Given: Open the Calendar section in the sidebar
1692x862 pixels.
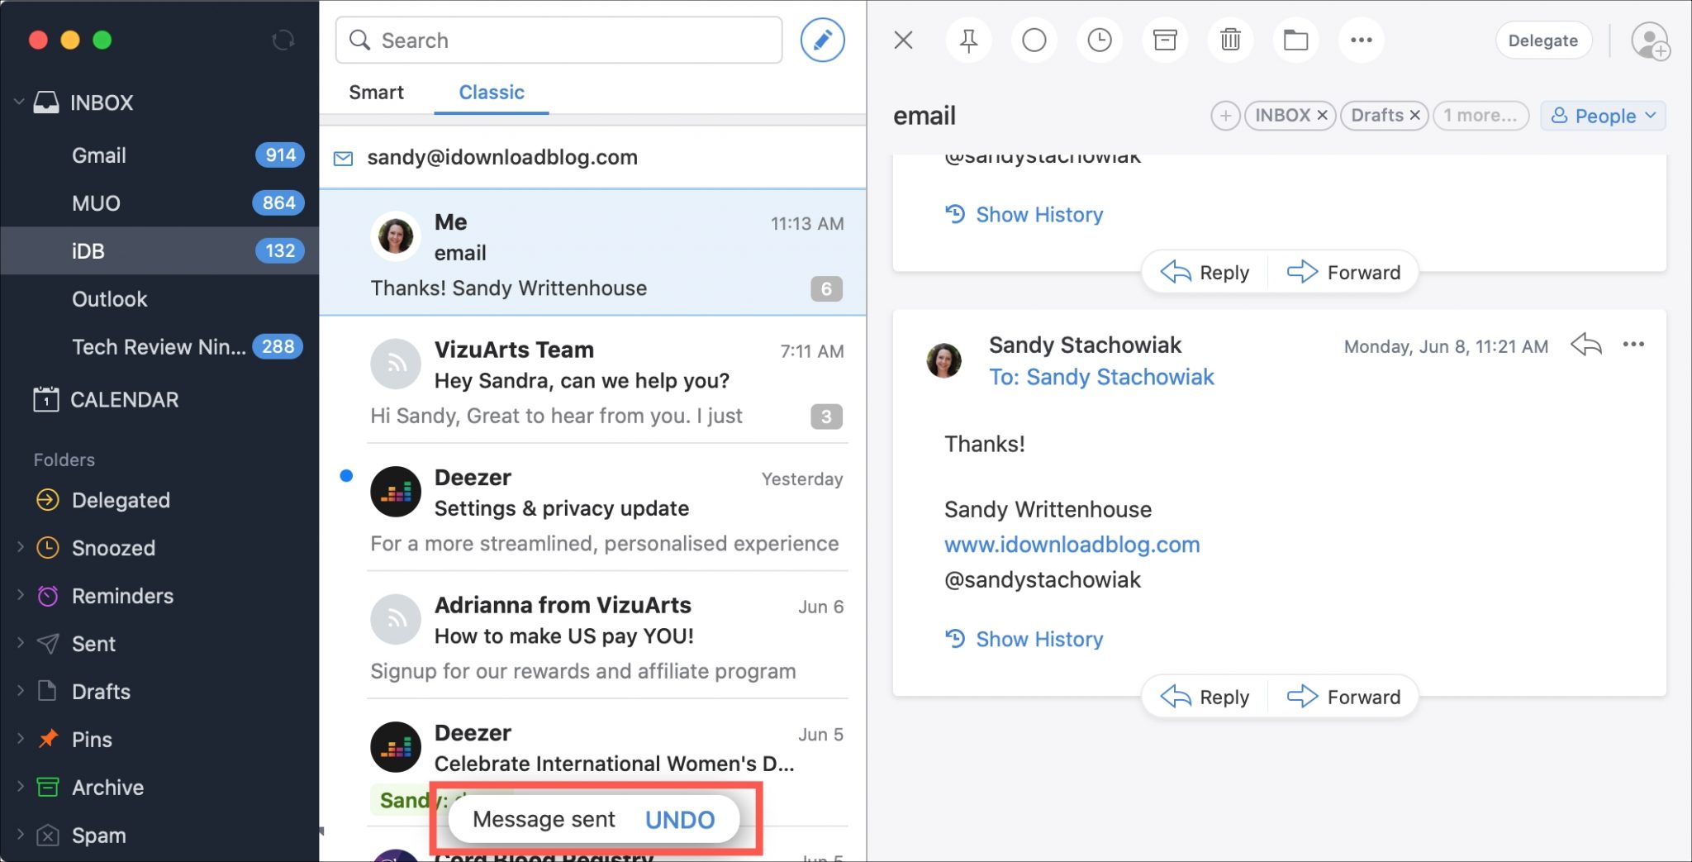Looking at the screenshot, I should (125, 400).
